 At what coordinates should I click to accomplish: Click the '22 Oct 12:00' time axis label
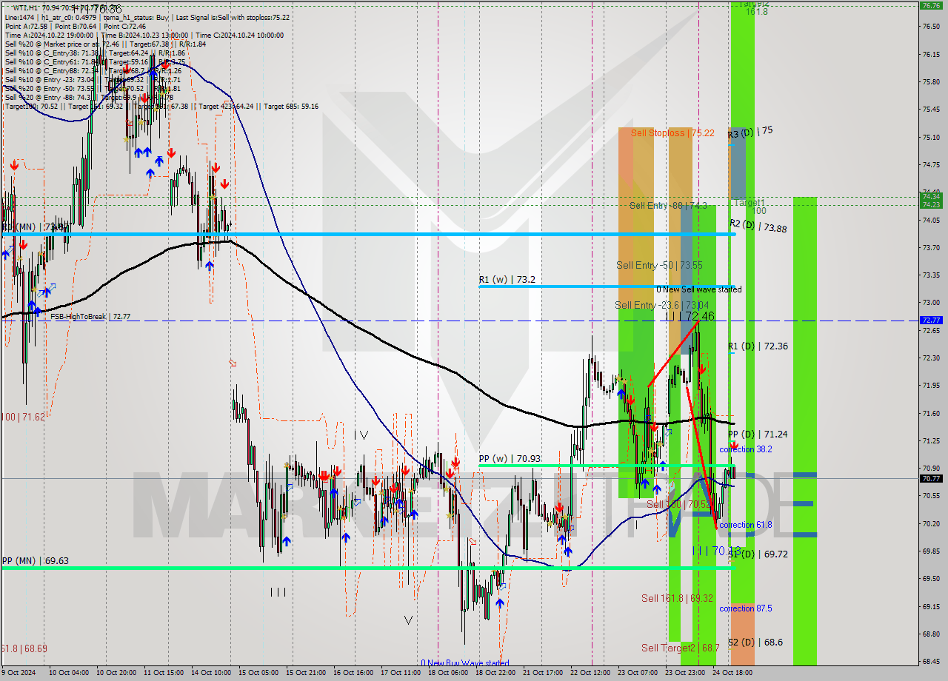pyautogui.click(x=590, y=673)
